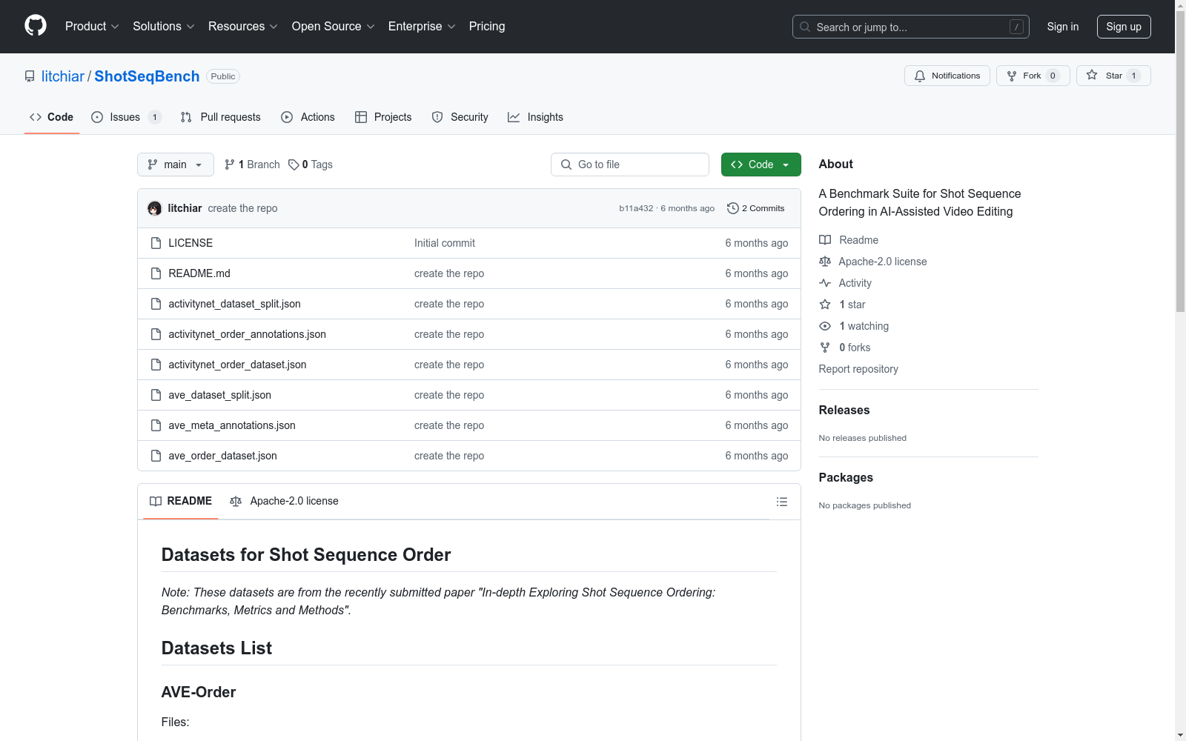Switch to the Actions tab
Screen dimensions: 1186x741
308,117
